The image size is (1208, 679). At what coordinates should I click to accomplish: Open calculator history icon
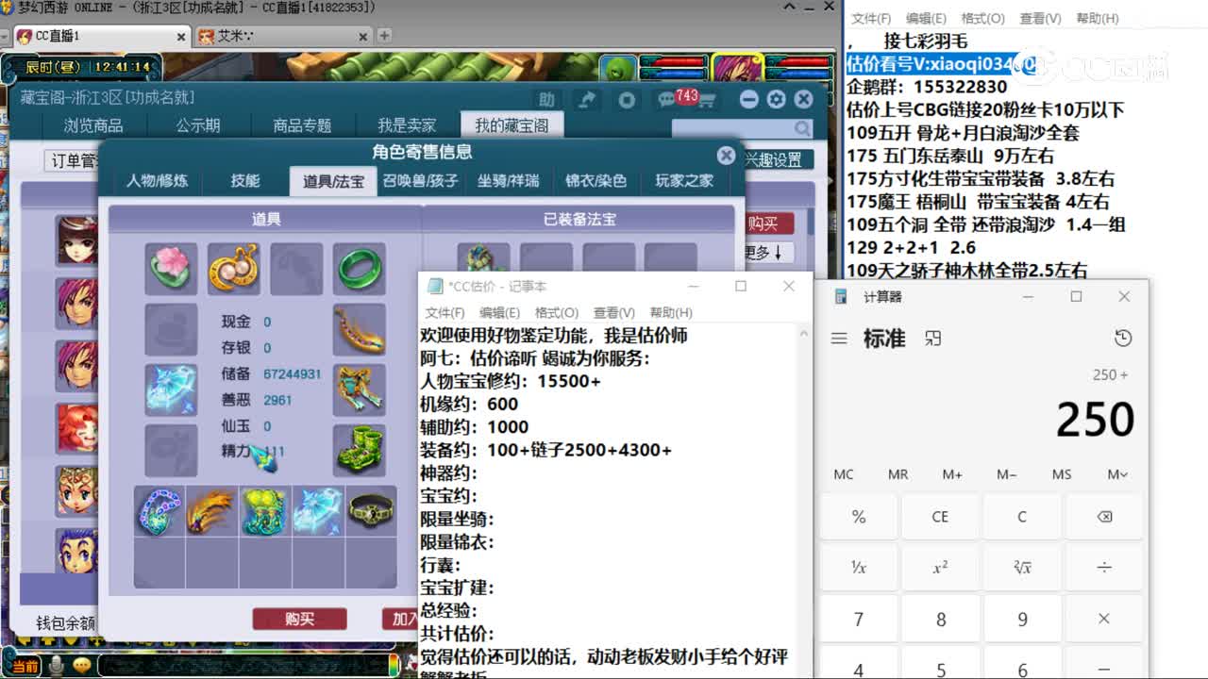[x=1123, y=339]
